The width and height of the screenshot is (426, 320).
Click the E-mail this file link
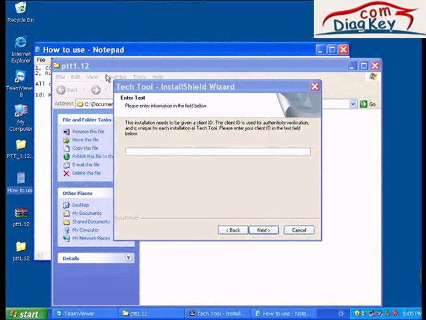tap(86, 165)
